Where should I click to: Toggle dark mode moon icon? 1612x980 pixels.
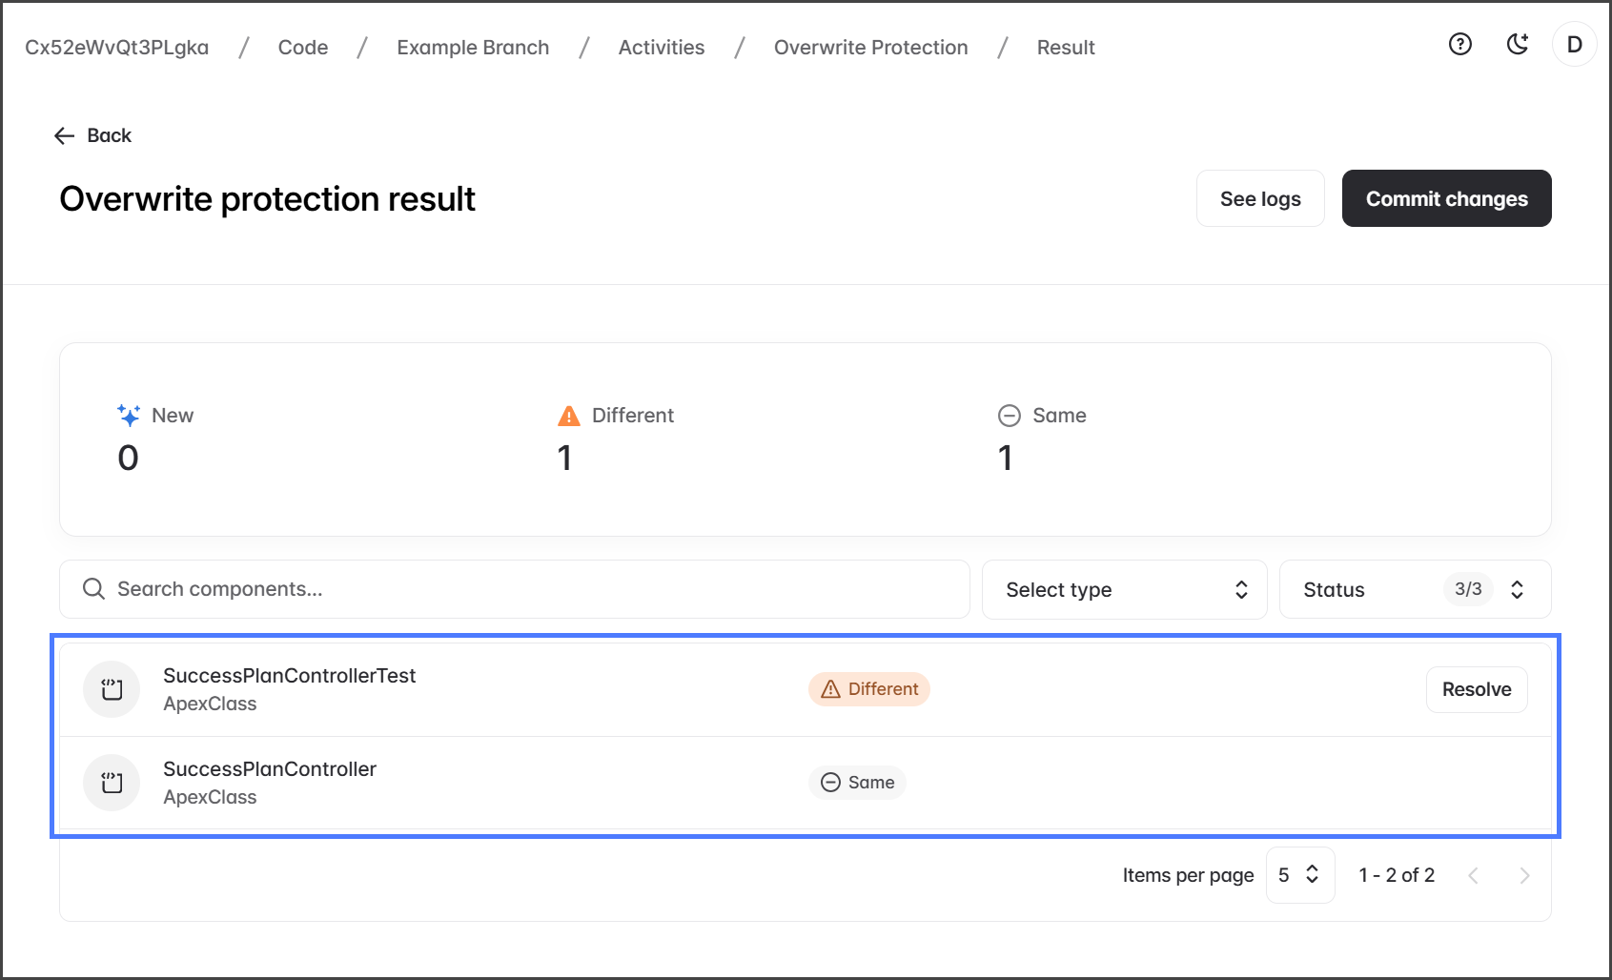tap(1517, 45)
